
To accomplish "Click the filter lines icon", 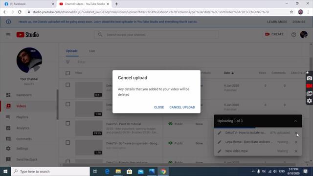I will [68, 62].
